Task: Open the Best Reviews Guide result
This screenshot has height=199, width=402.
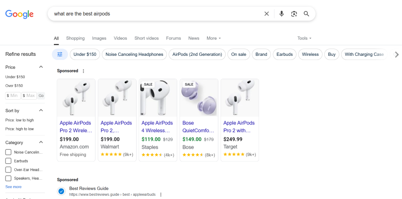Action: pos(89,188)
